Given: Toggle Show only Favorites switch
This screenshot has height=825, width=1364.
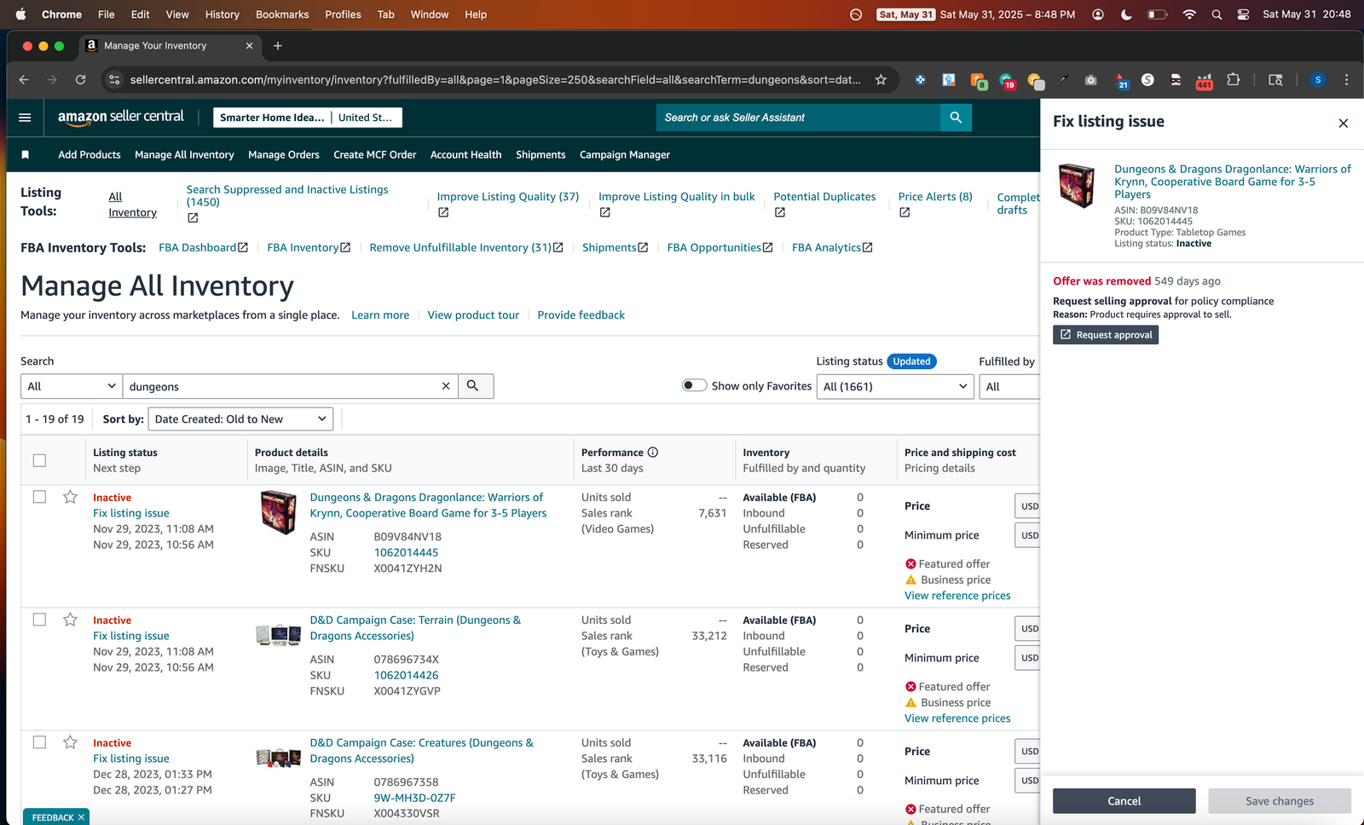Looking at the screenshot, I should point(694,385).
